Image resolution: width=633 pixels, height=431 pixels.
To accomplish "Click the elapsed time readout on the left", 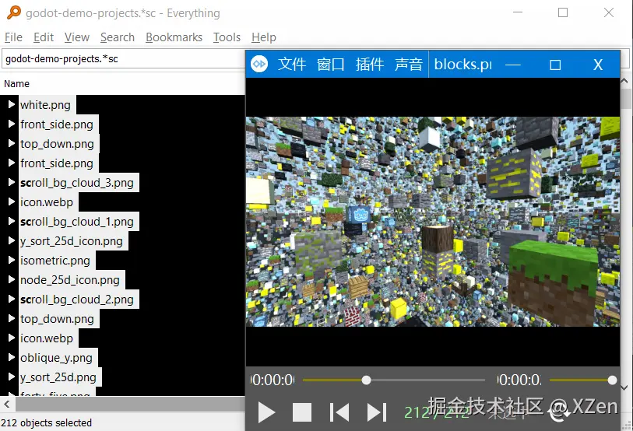I will [x=273, y=380].
